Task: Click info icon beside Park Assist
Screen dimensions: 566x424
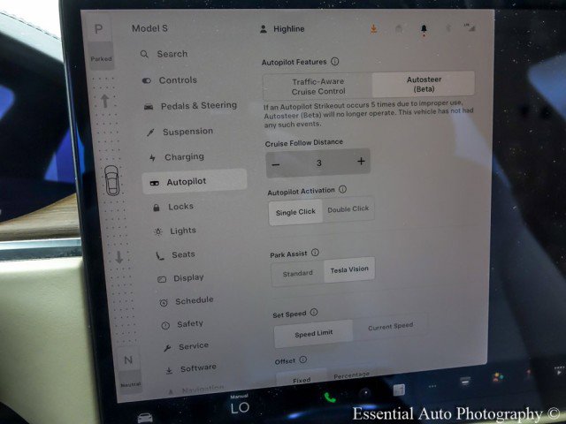Action: pyautogui.click(x=315, y=253)
